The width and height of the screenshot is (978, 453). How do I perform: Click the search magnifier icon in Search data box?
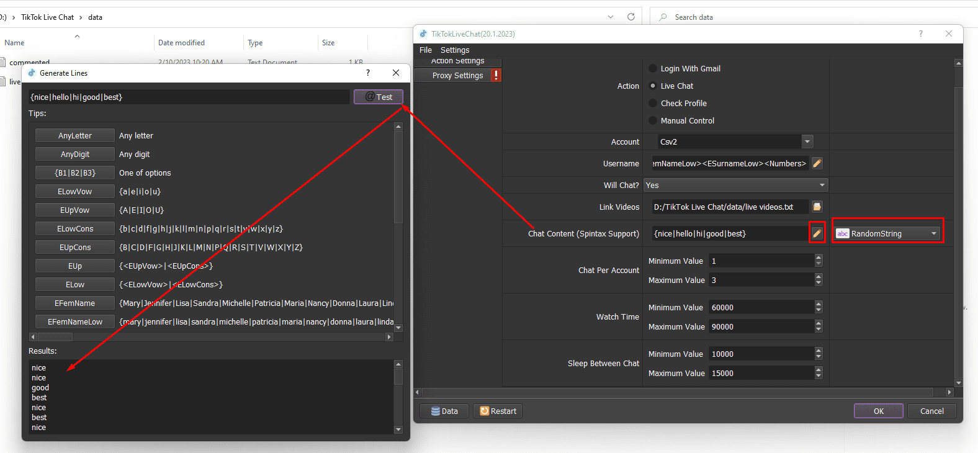[663, 17]
